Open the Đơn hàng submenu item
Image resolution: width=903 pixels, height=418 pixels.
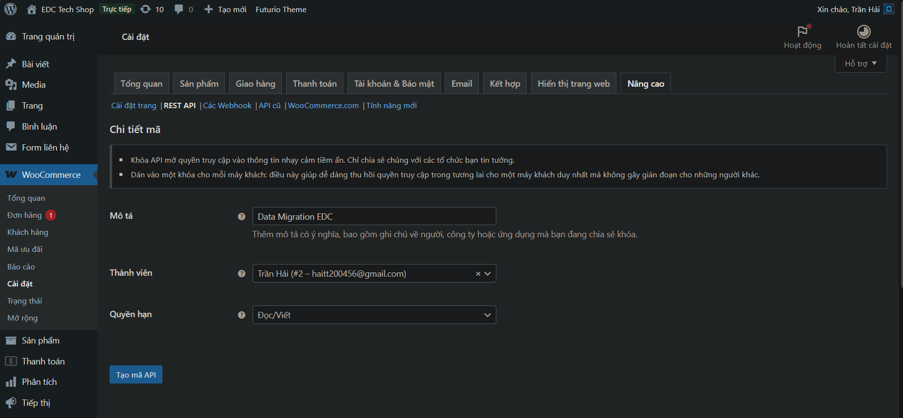[x=24, y=215]
